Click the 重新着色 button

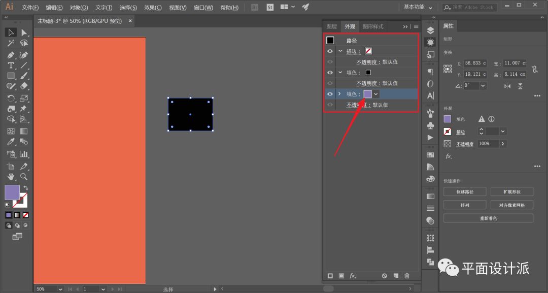coord(488,218)
